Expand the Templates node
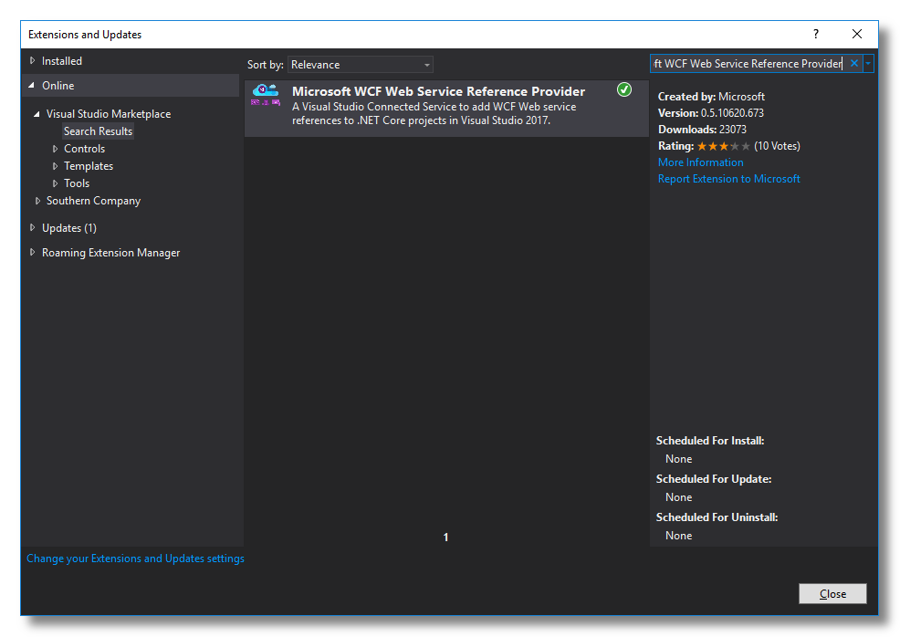The image size is (900, 637). click(x=55, y=166)
